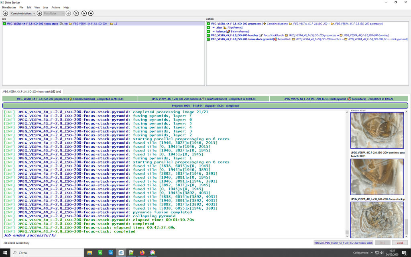Open the Actions menu
The height and width of the screenshot is (257, 411).
55,8
